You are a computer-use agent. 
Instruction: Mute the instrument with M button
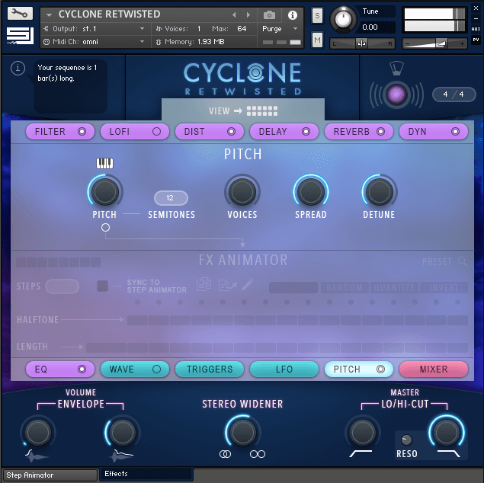click(x=317, y=40)
